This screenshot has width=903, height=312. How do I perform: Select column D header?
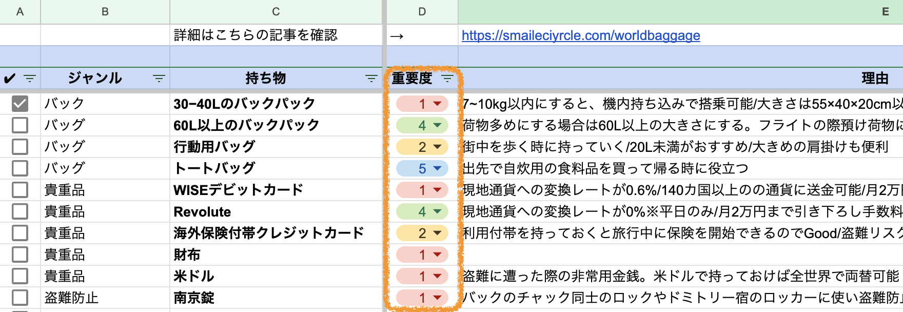tap(422, 12)
